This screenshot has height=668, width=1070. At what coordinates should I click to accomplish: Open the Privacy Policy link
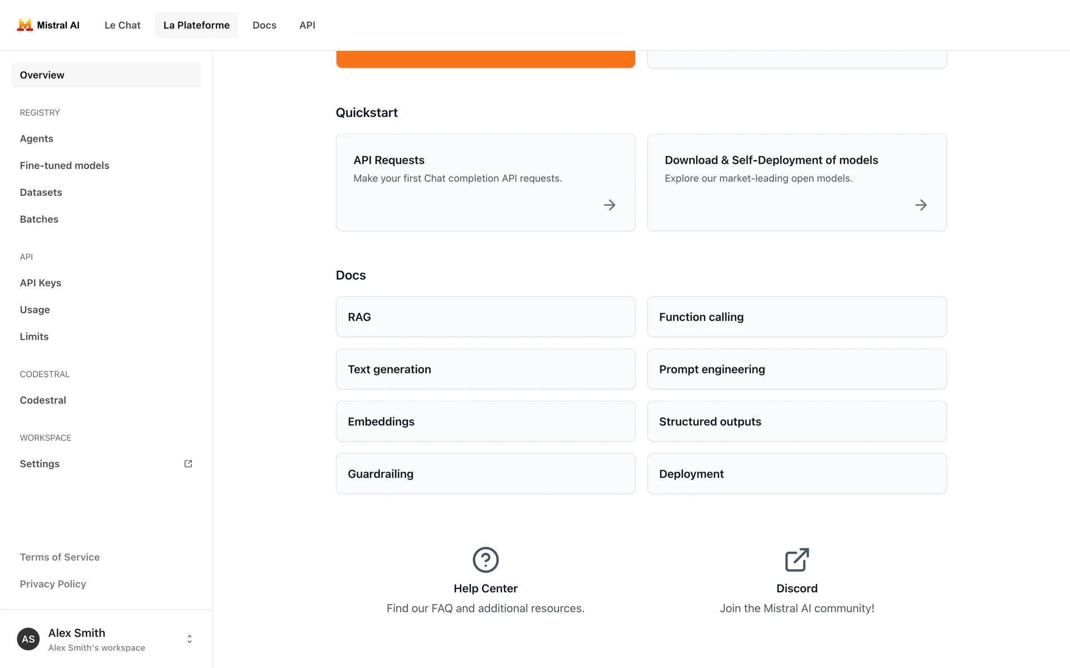coord(53,584)
